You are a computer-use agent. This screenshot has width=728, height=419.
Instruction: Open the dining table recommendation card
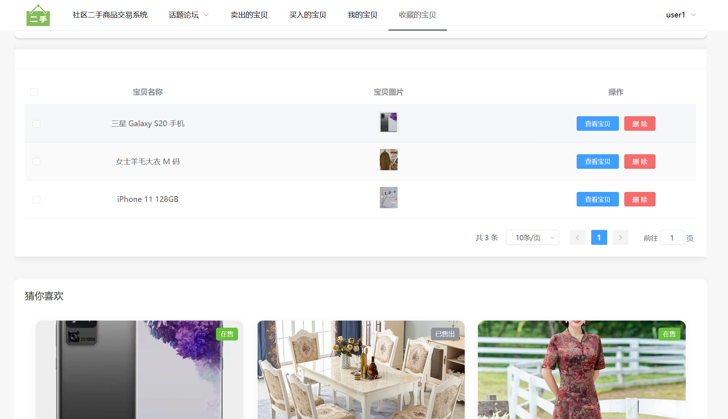pyautogui.click(x=361, y=370)
